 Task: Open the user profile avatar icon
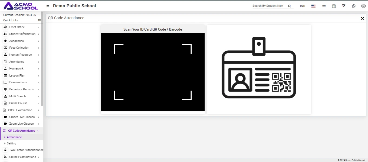tap(363, 6)
